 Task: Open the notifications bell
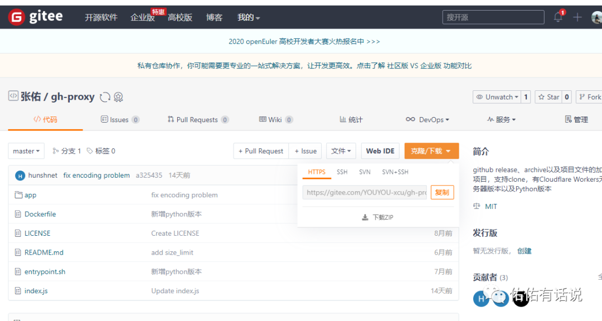point(558,17)
